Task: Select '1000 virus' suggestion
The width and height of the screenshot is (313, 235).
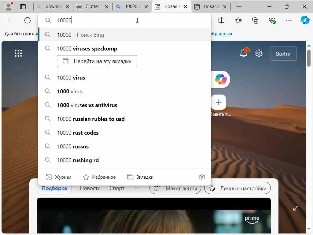Action: (x=125, y=91)
